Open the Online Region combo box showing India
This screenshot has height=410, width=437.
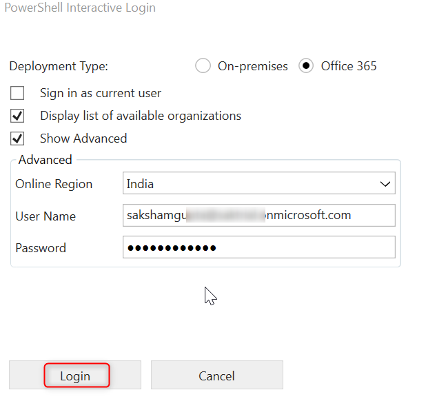248,184
